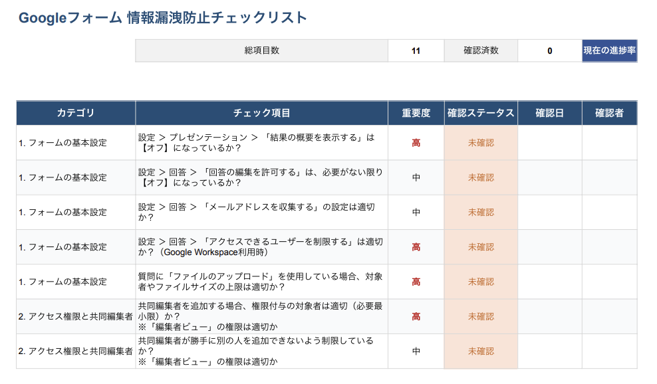The height and width of the screenshot is (384, 657).
Task: Select importance 高 in 権限付与の対象者 row
Action: [416, 317]
